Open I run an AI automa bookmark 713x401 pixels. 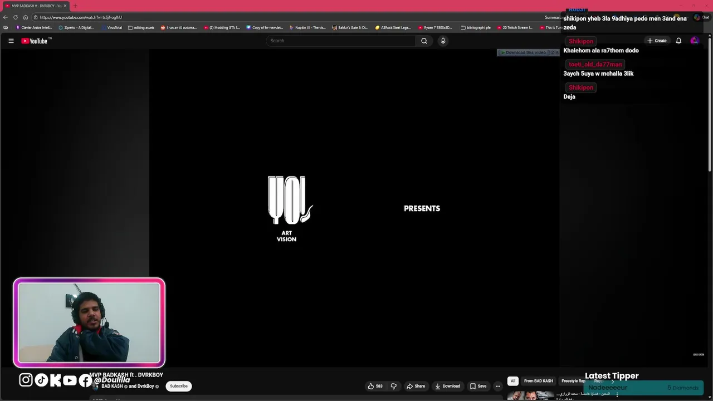[179, 27]
